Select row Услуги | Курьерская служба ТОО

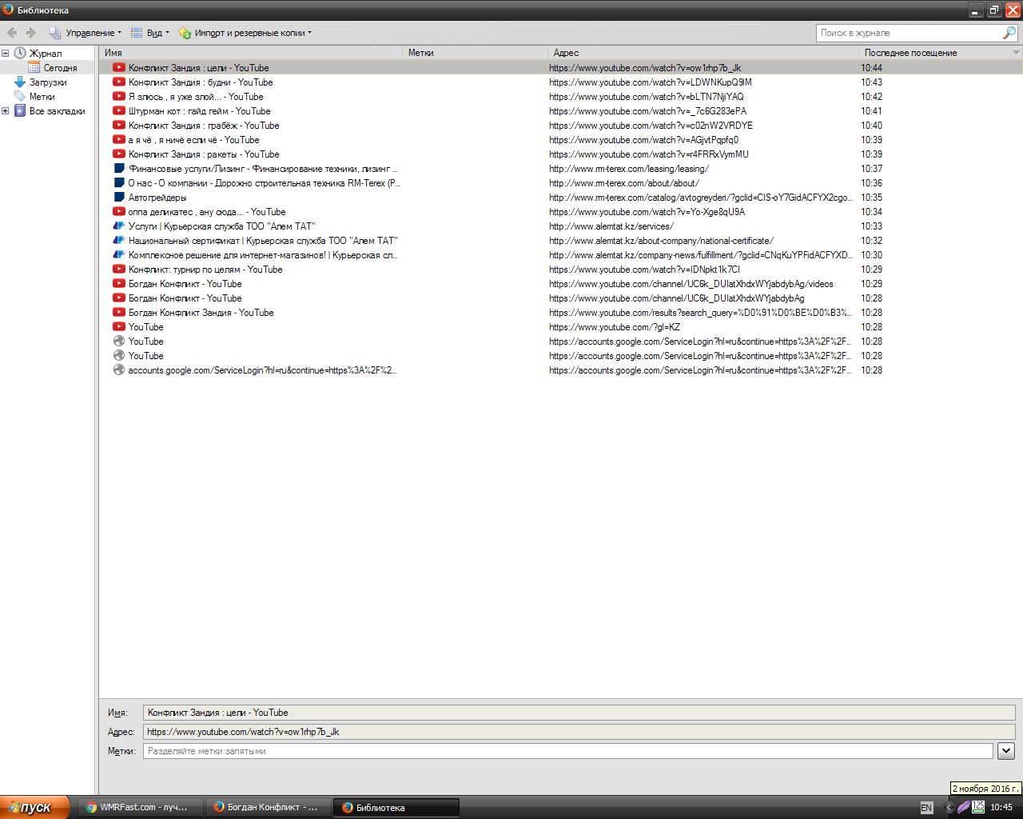click(x=561, y=226)
